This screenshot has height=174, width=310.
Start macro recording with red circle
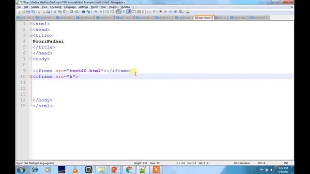(160, 12)
